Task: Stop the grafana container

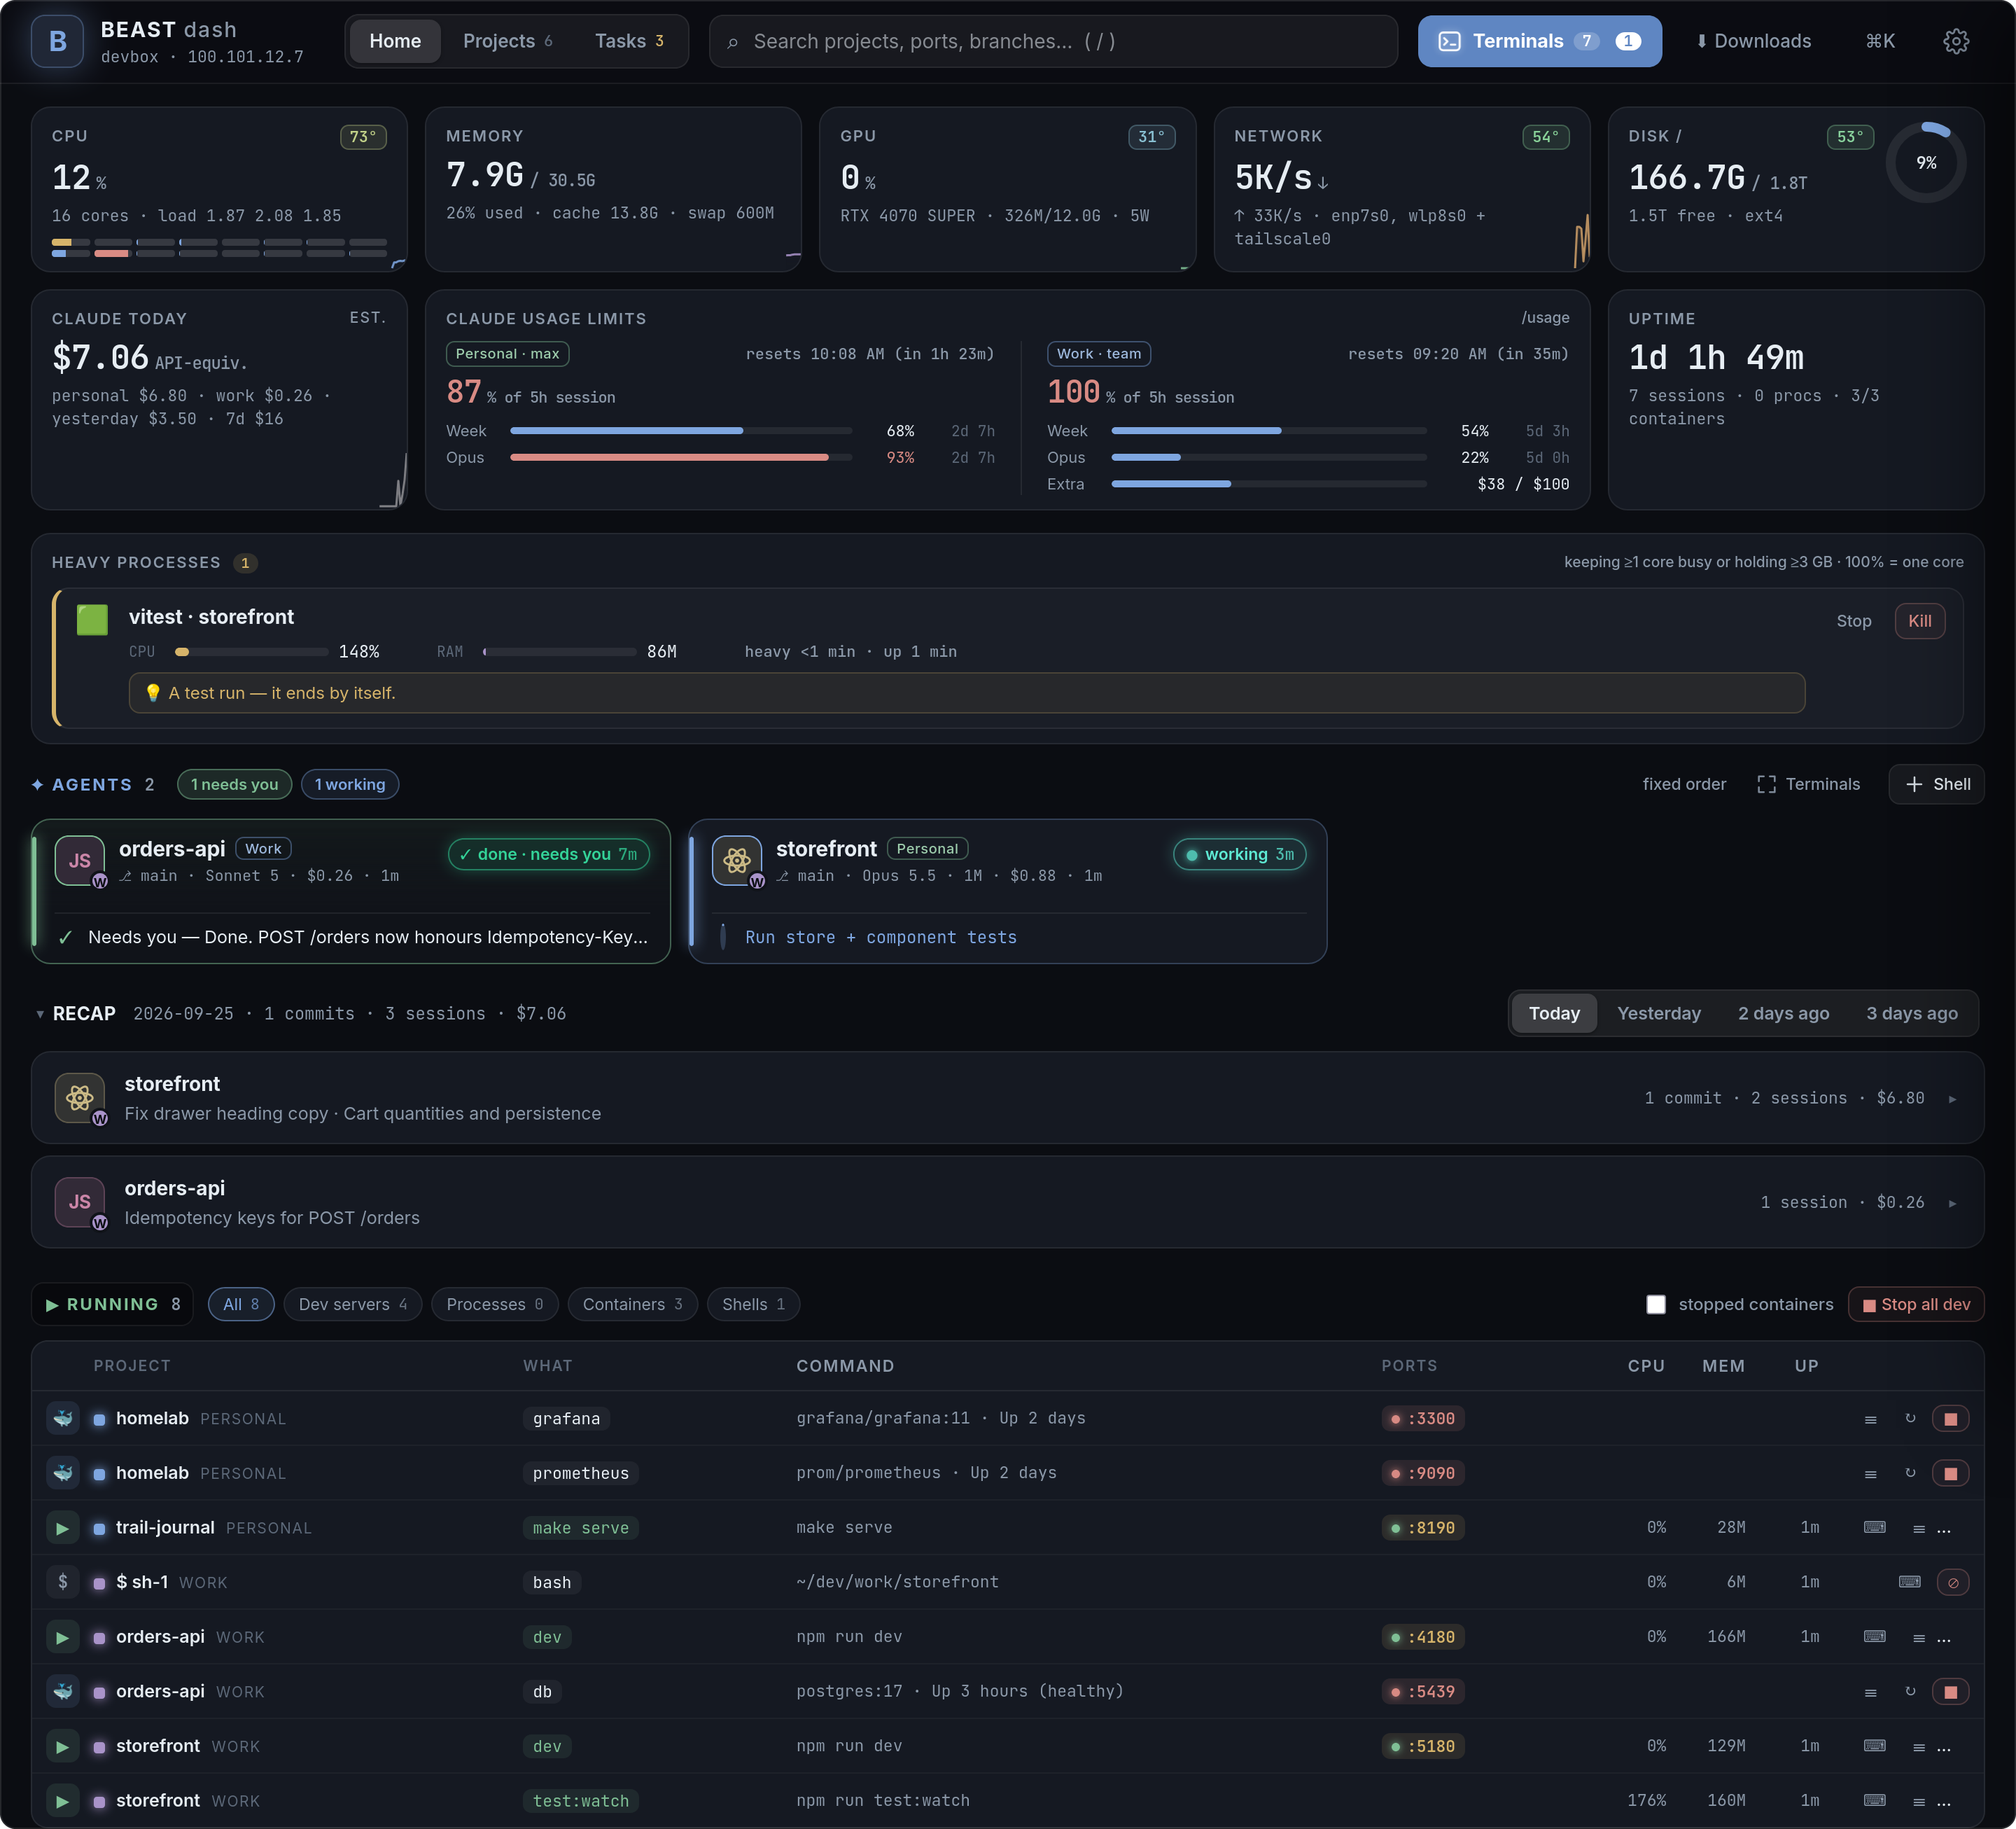Action: point(1950,1419)
